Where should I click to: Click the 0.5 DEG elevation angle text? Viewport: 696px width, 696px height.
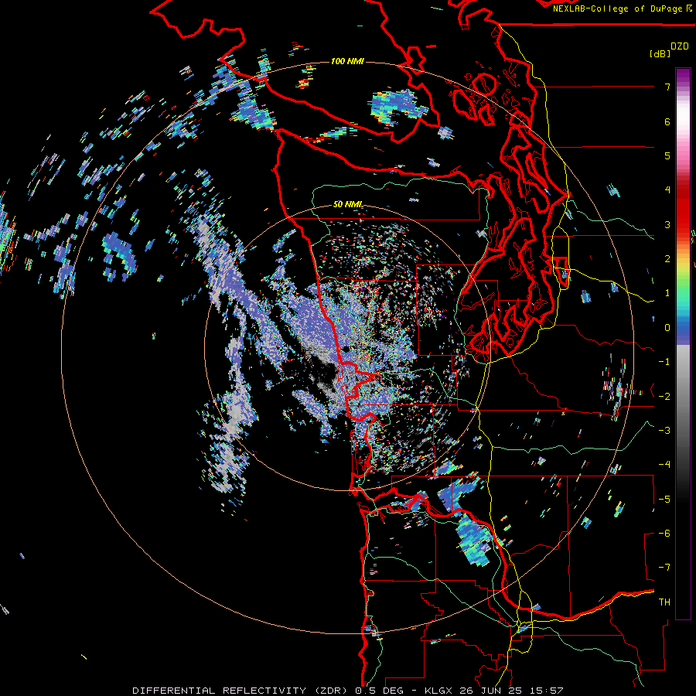click(380, 691)
